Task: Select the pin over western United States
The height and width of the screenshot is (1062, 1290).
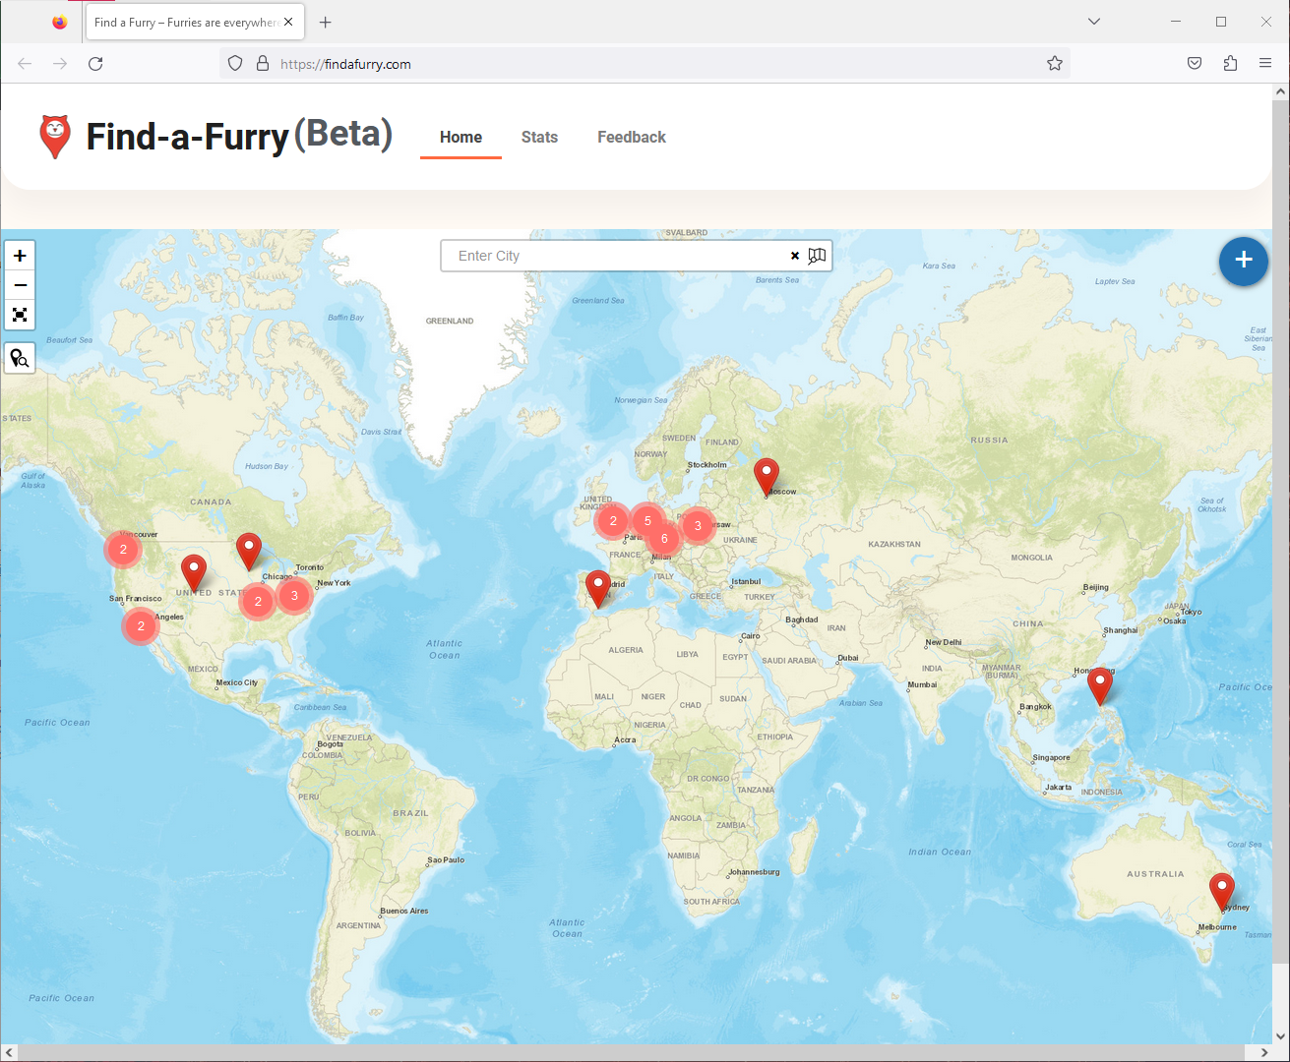Action: 194,572
